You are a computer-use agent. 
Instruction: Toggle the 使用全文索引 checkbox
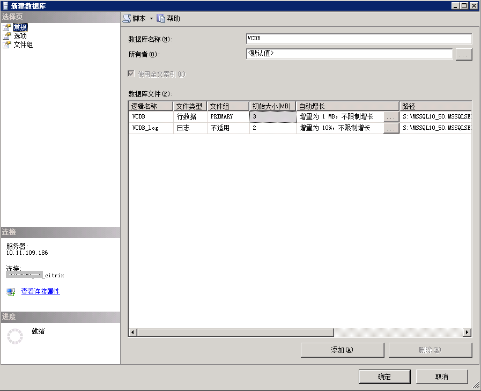(131, 74)
